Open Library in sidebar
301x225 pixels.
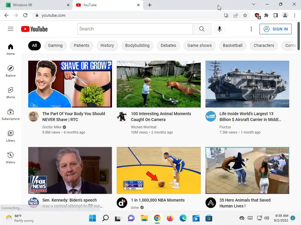click(x=11, y=136)
